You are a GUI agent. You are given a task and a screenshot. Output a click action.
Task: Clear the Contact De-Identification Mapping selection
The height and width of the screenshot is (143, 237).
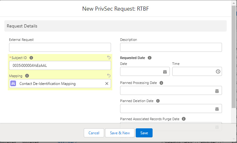107,84
